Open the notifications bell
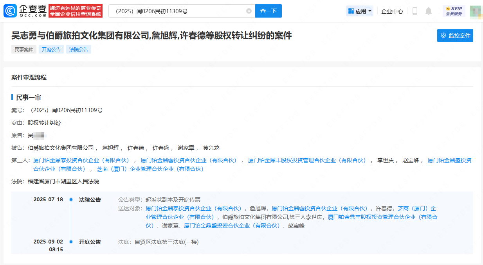Viewport: 483px width, 265px height. pyautogui.click(x=429, y=11)
